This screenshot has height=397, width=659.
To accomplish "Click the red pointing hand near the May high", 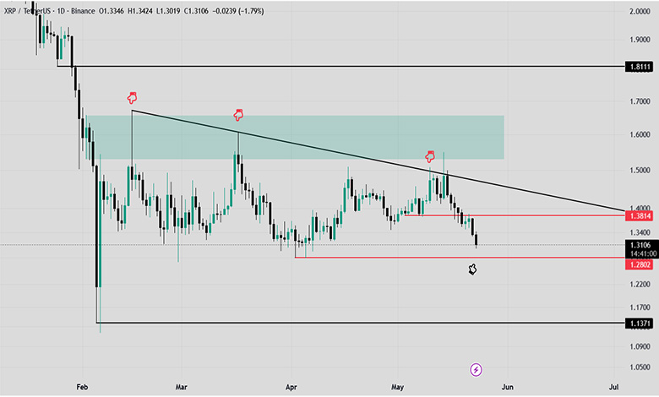I will point(429,157).
